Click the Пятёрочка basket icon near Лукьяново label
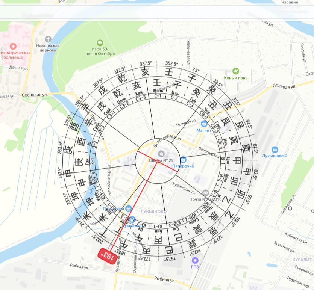The height and width of the screenshot is (290, 314). pyautogui.click(x=129, y=208)
